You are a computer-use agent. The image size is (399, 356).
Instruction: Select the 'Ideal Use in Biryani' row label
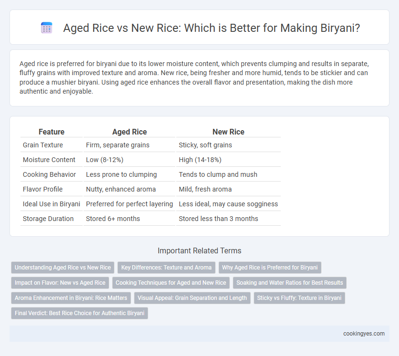[x=51, y=204]
